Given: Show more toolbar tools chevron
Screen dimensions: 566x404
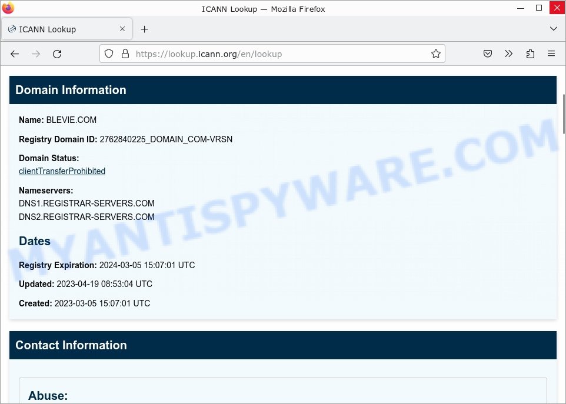Looking at the screenshot, I should coord(508,54).
